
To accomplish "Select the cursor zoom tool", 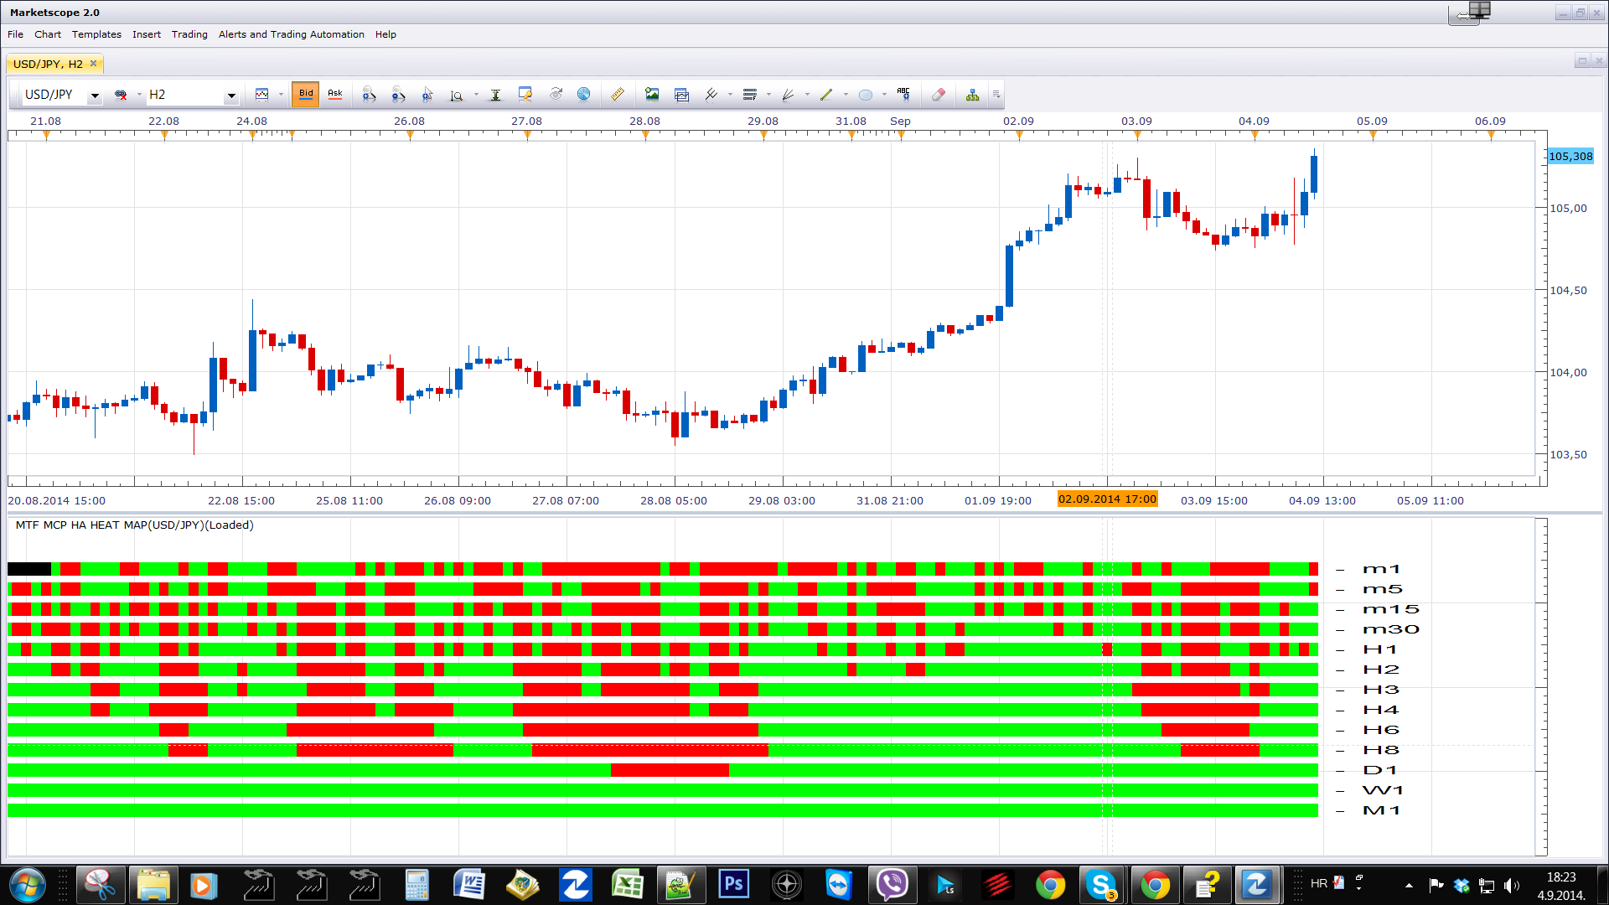I will pos(427,95).
